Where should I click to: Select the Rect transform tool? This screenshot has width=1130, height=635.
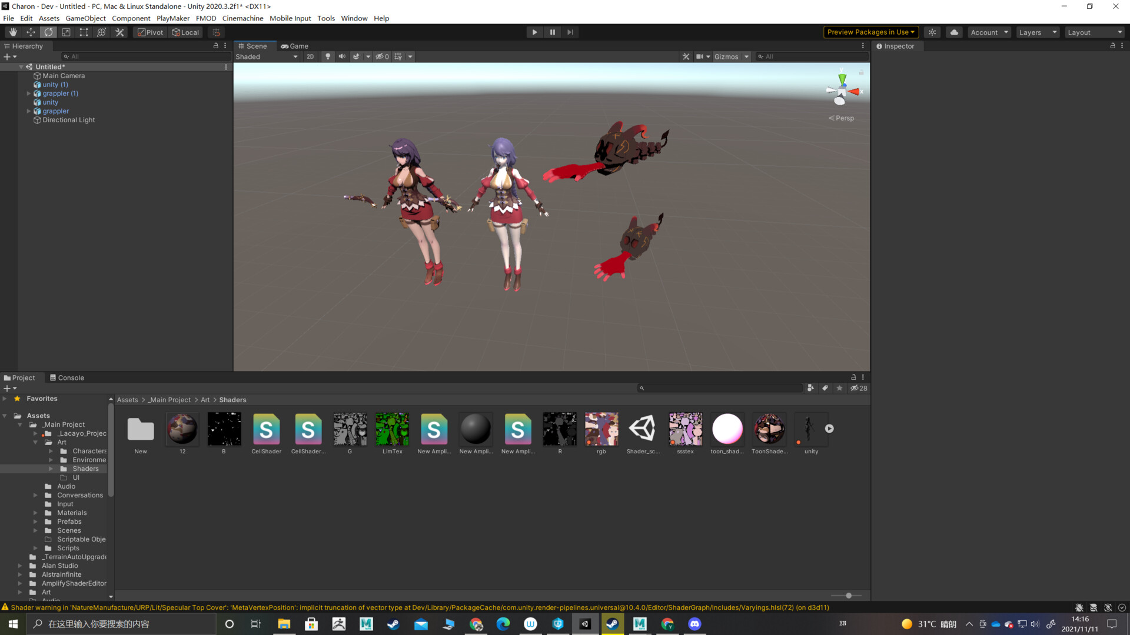click(84, 32)
